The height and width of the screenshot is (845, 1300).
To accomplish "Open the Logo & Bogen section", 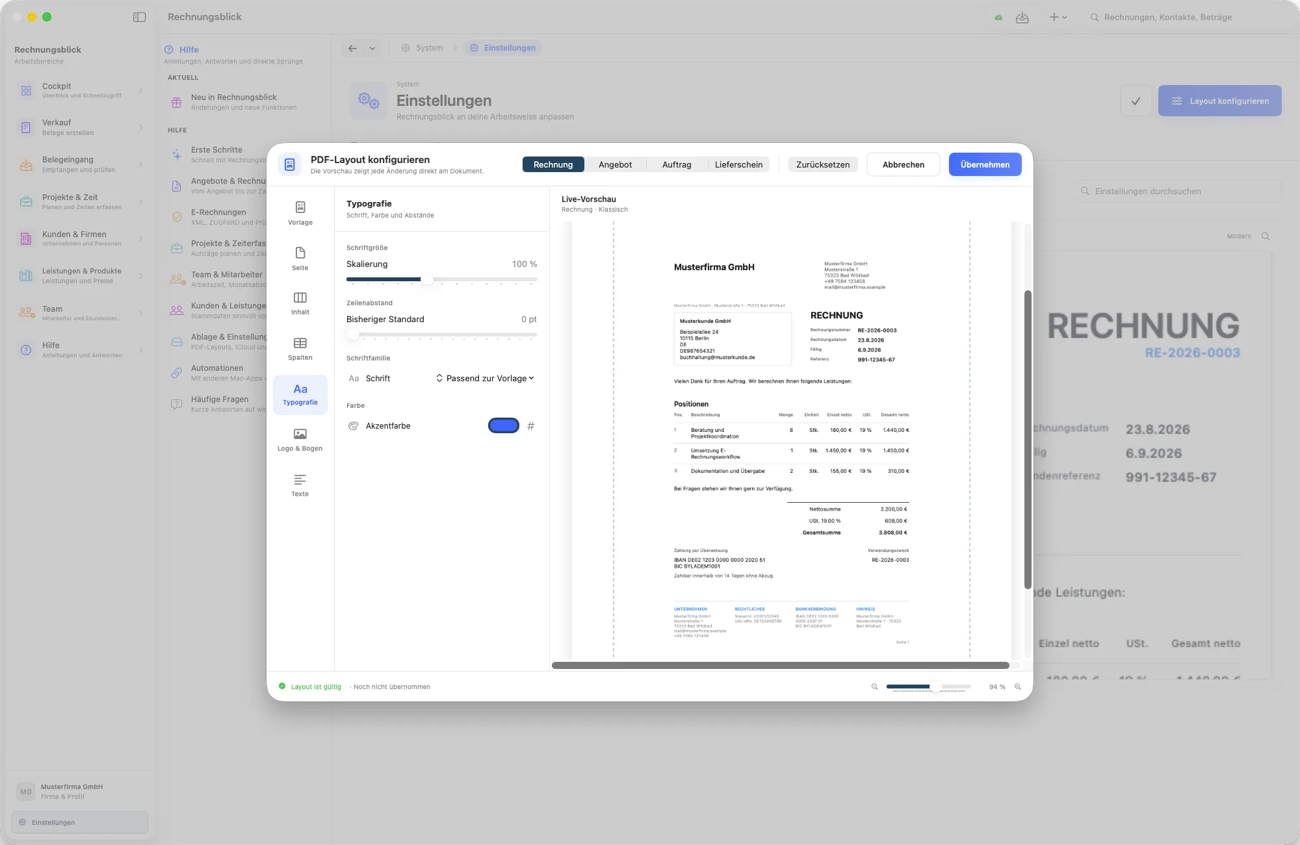I will tap(300, 440).
